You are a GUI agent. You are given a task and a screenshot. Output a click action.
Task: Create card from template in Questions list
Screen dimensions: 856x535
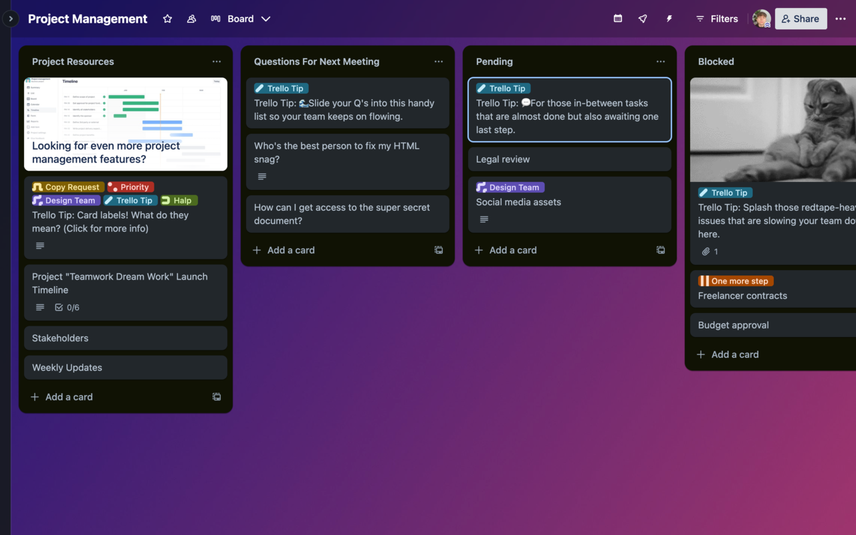pyautogui.click(x=439, y=249)
